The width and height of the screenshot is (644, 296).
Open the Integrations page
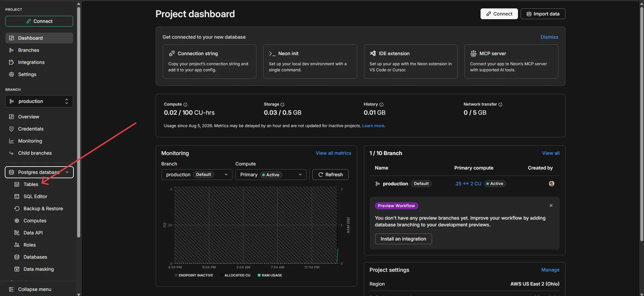click(x=39, y=62)
